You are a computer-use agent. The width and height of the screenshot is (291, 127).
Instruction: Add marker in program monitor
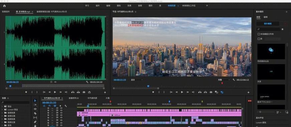point(153,92)
